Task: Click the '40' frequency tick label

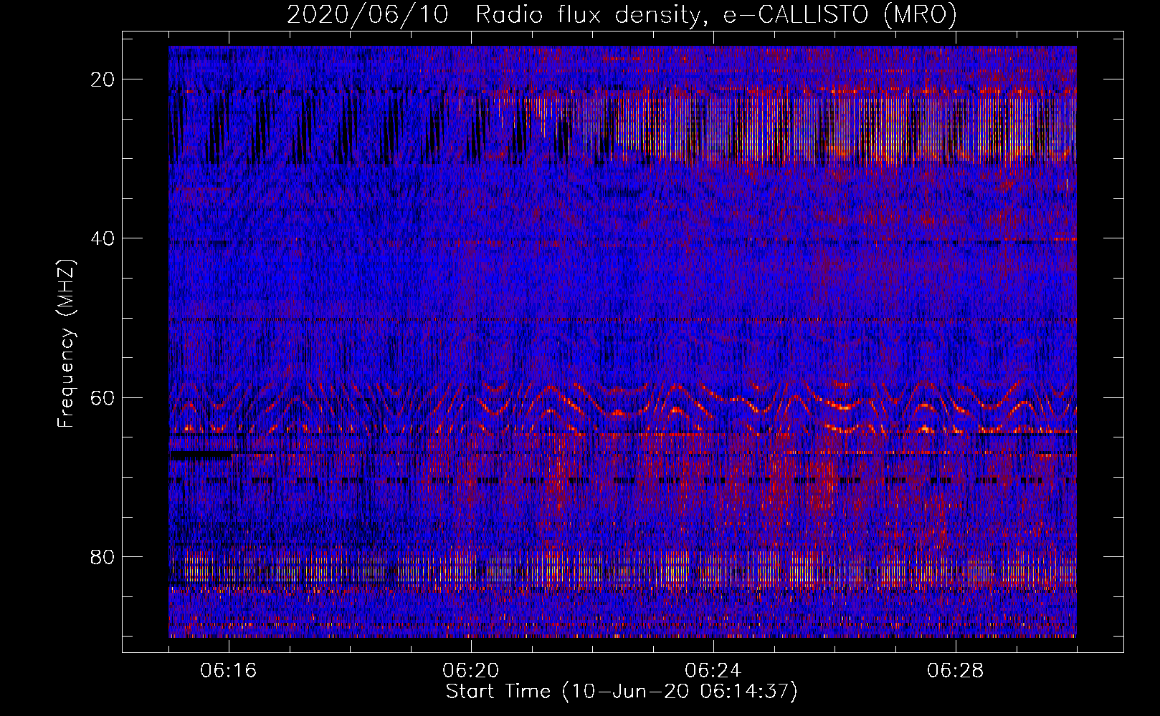Action: coord(103,238)
